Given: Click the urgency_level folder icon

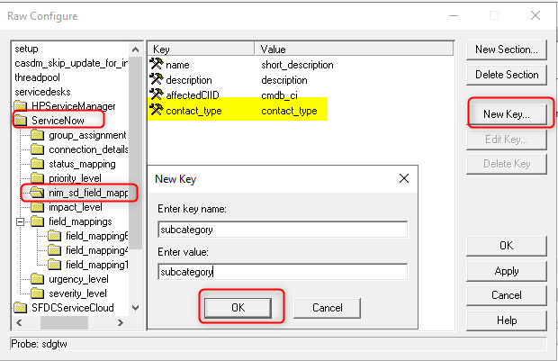Looking at the screenshot, I should coord(37,279).
